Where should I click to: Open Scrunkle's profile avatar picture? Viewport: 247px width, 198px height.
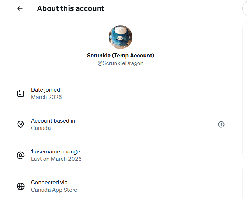point(121,37)
